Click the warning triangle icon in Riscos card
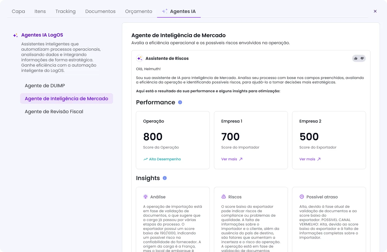The width and height of the screenshot is (387, 252). pyautogui.click(x=223, y=197)
